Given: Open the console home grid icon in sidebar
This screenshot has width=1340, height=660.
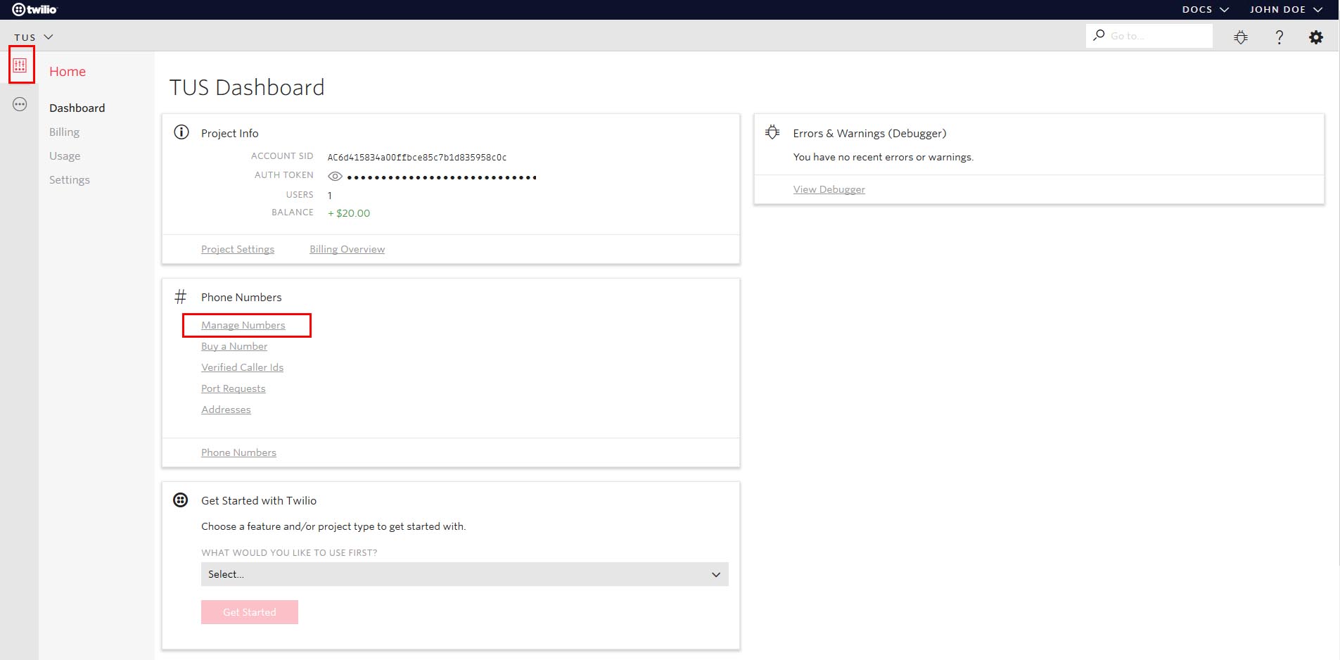Looking at the screenshot, I should [x=20, y=65].
